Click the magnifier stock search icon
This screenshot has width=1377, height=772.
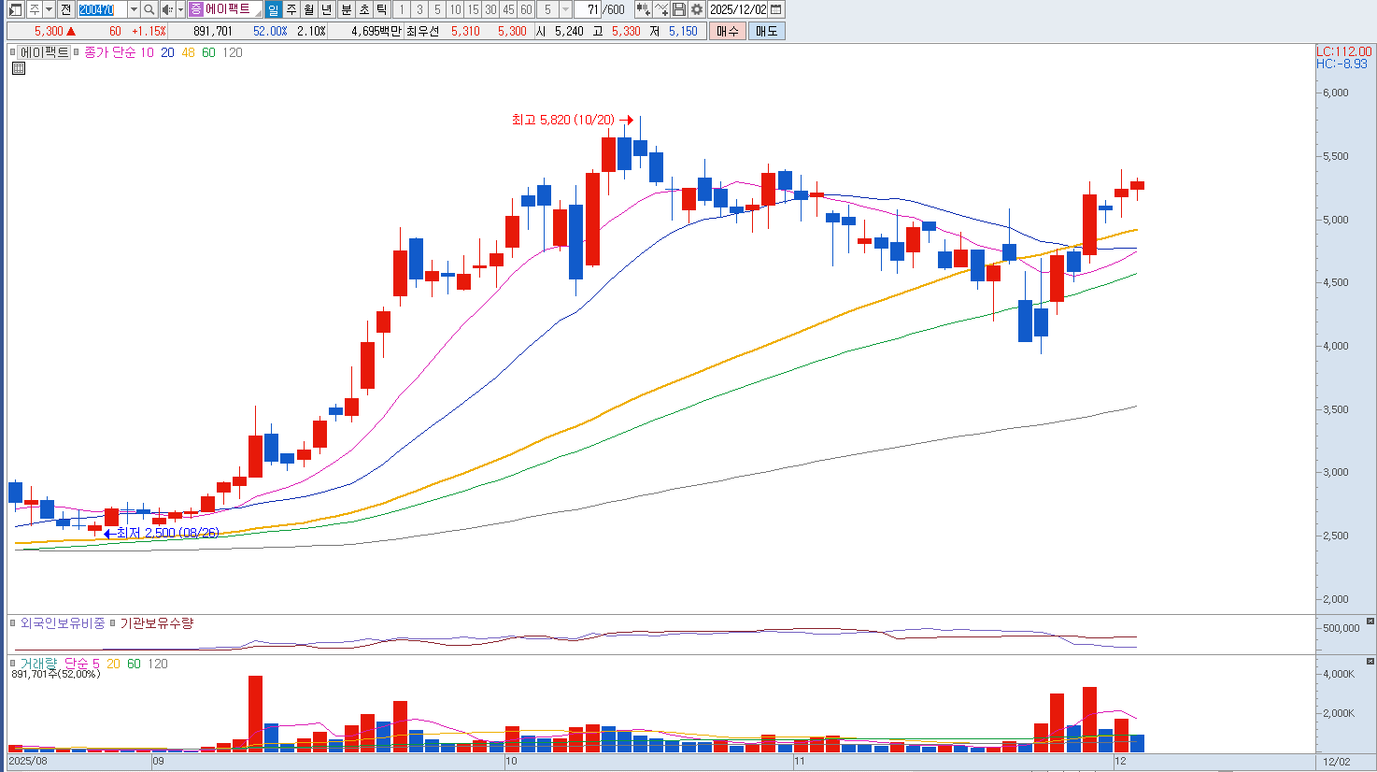(x=149, y=9)
